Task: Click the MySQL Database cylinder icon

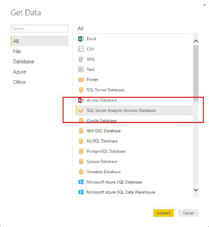Action: [81, 141]
